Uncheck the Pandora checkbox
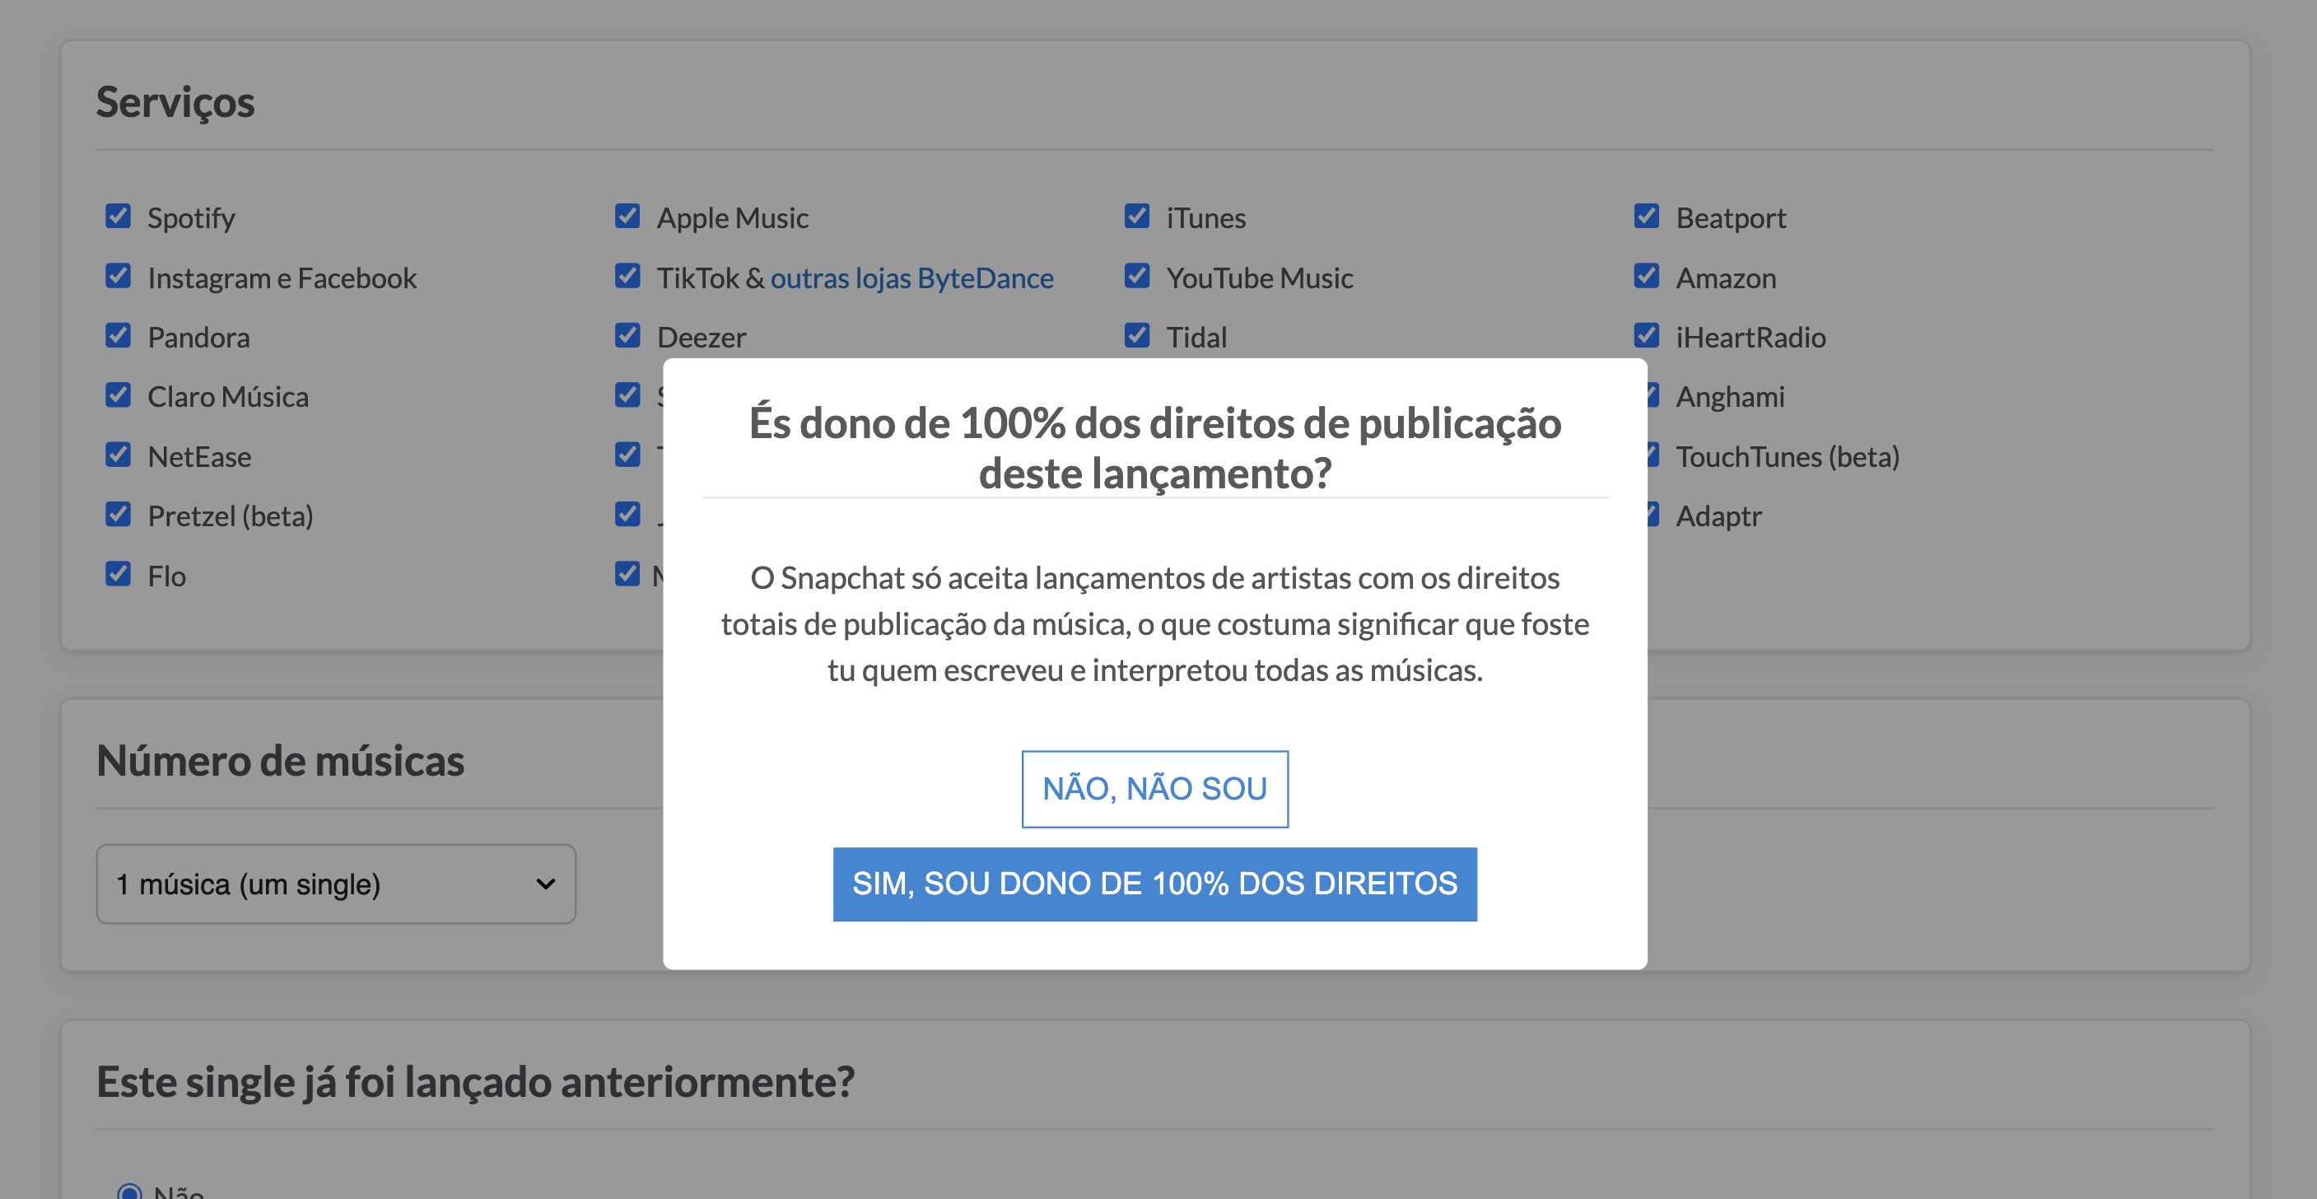Screen dimensions: 2317x1199 (x=118, y=335)
